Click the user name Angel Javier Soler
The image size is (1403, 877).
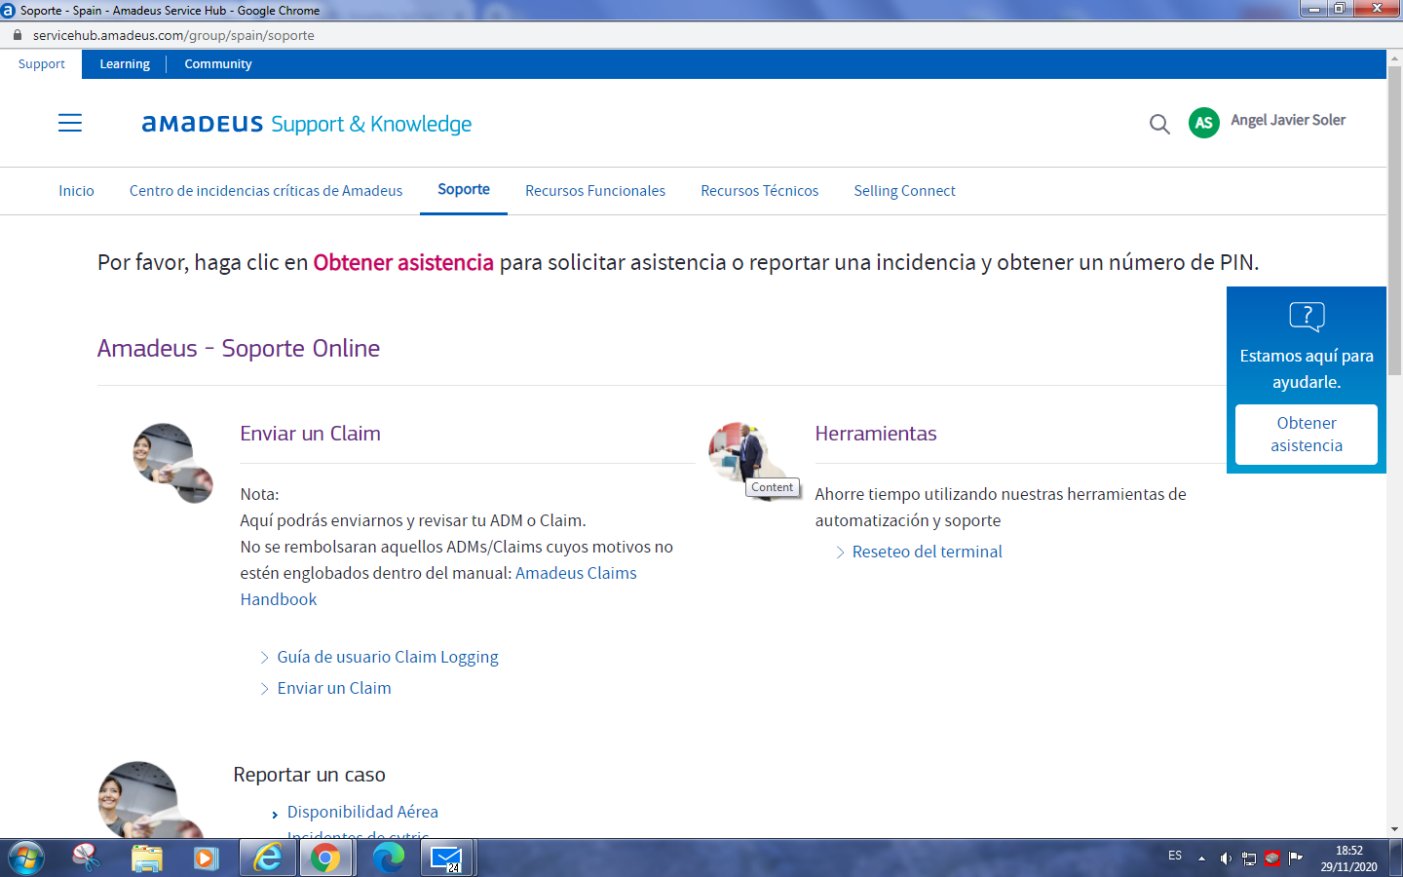pyautogui.click(x=1288, y=120)
